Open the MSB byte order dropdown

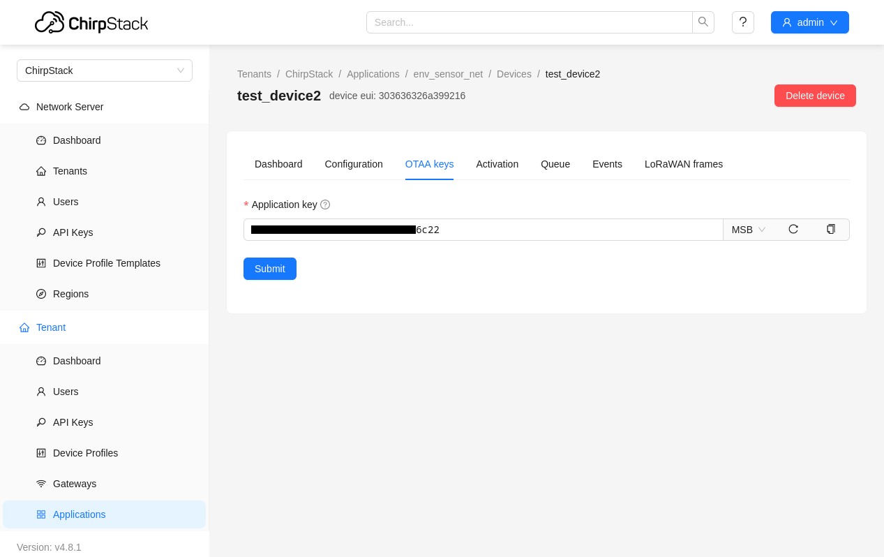tap(749, 230)
